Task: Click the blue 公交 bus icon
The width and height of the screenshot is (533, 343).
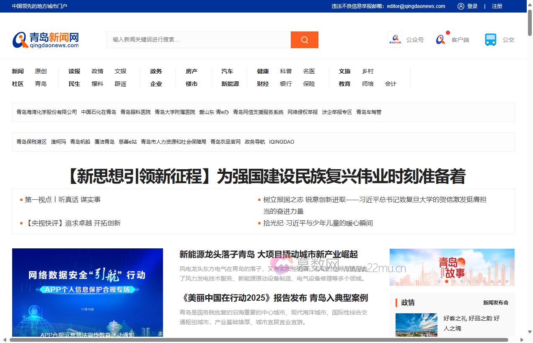Action: [490, 39]
